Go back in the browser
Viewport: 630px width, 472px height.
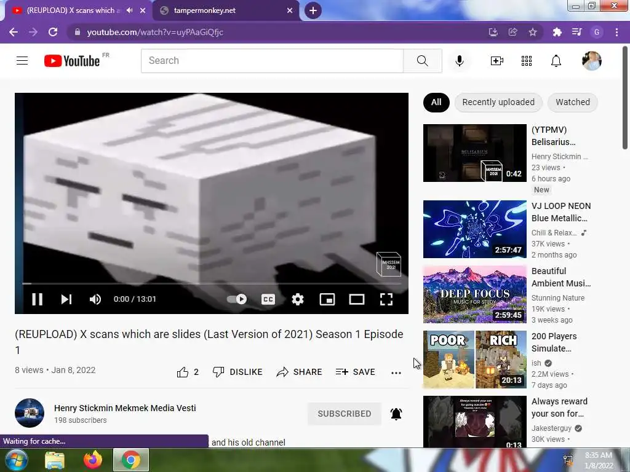(x=14, y=32)
